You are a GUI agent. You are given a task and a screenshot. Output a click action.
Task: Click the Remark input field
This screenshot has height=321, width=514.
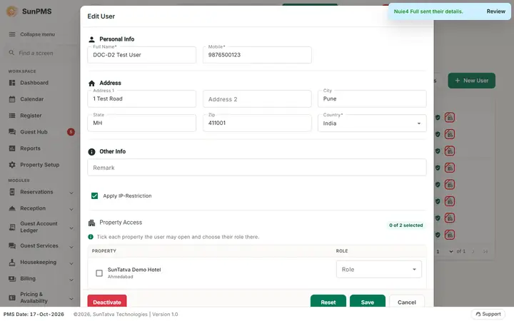(x=257, y=168)
